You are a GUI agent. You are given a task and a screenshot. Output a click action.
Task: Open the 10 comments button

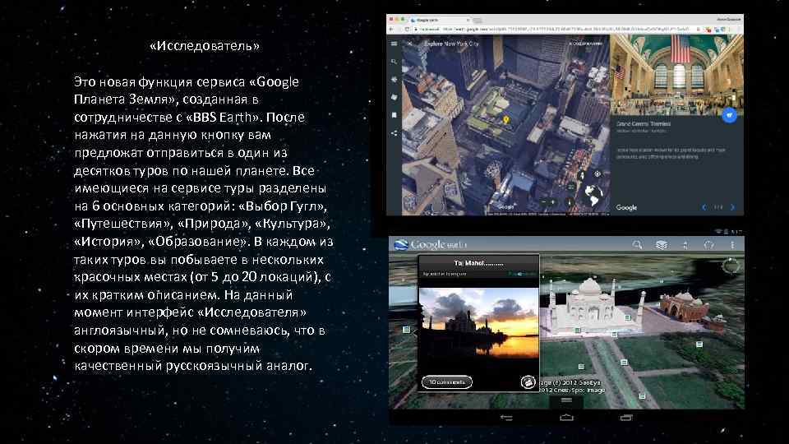[447, 382]
